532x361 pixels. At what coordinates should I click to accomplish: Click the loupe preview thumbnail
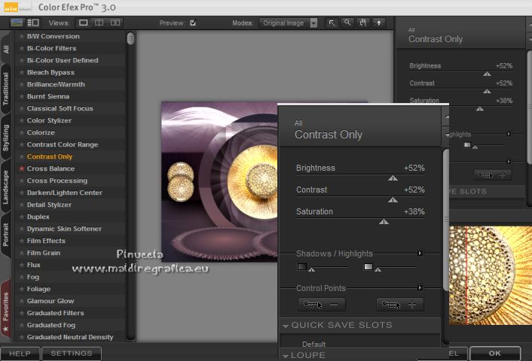(491, 276)
